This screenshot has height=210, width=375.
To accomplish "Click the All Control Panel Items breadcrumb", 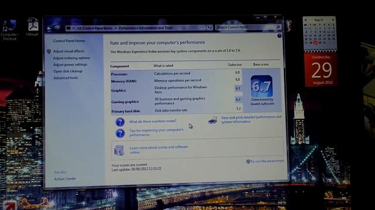I will pos(94,28).
